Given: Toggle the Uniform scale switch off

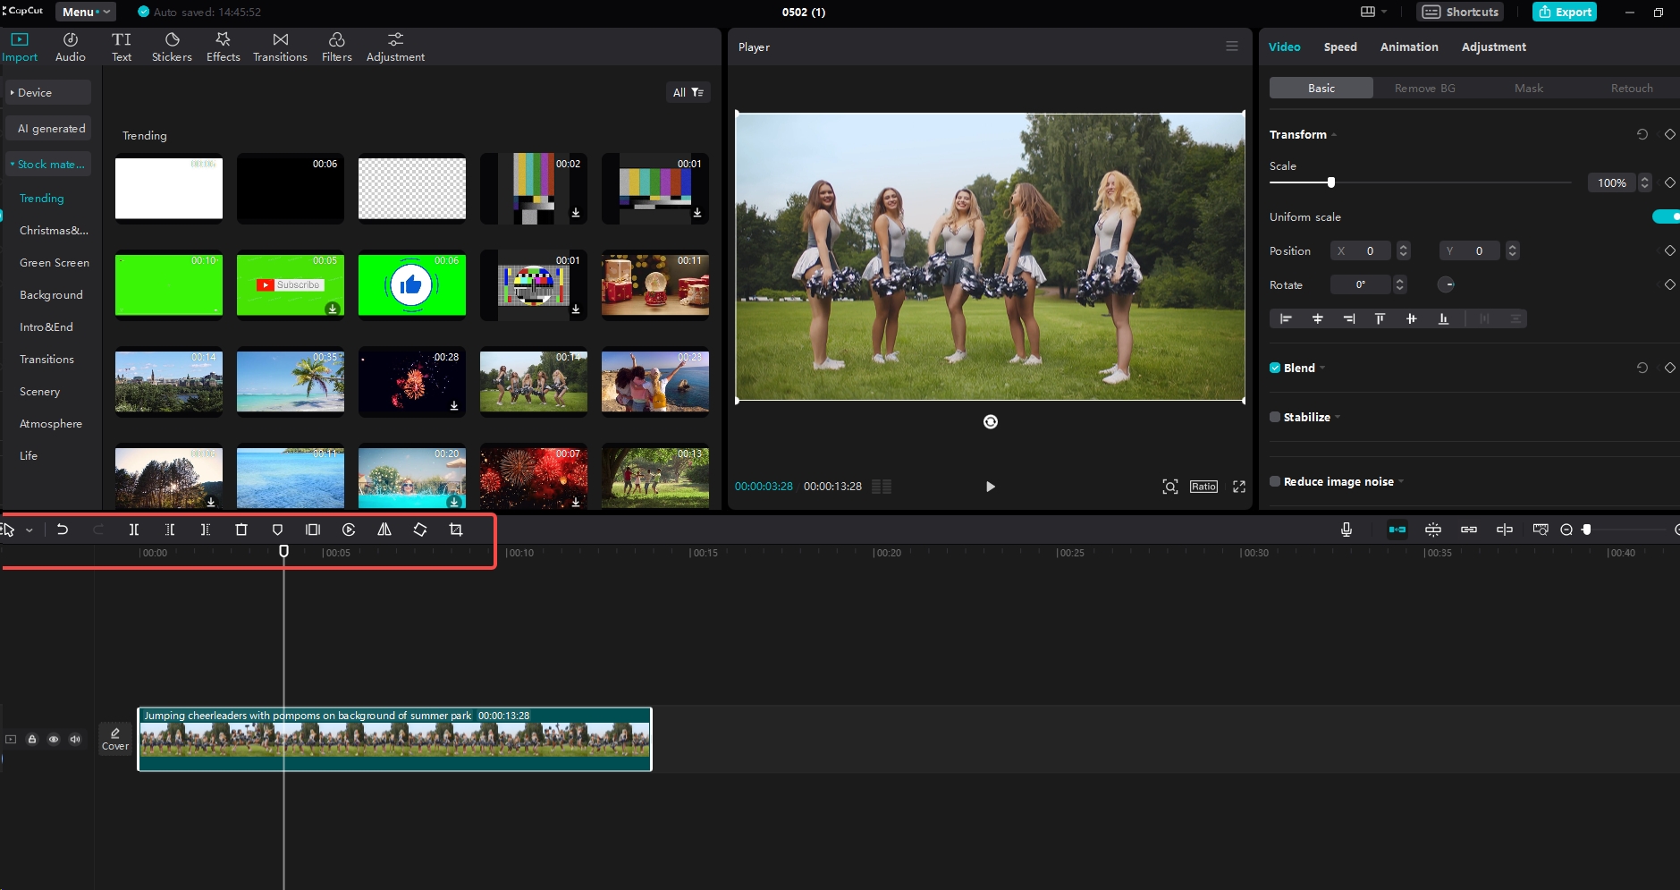Looking at the screenshot, I should (1667, 216).
